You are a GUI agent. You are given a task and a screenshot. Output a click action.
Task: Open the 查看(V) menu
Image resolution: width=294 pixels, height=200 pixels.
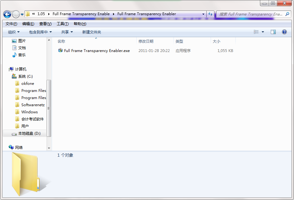45,24
